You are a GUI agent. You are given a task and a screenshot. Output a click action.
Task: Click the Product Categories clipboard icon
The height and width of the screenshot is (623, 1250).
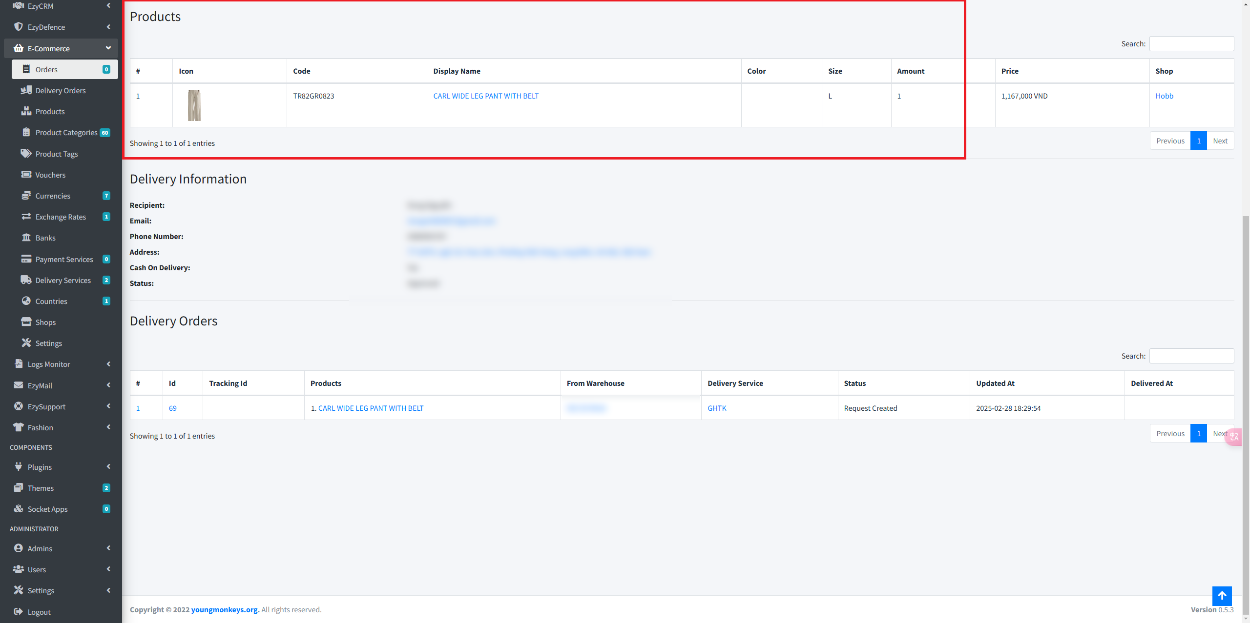tap(26, 132)
